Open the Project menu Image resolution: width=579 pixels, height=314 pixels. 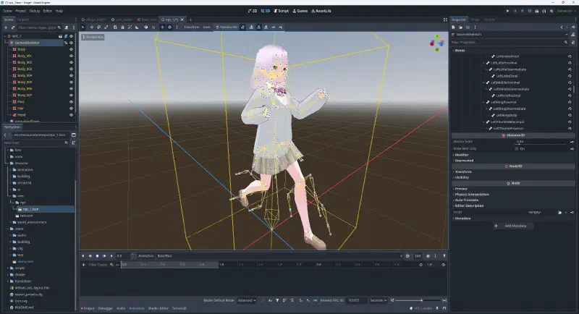pos(21,11)
